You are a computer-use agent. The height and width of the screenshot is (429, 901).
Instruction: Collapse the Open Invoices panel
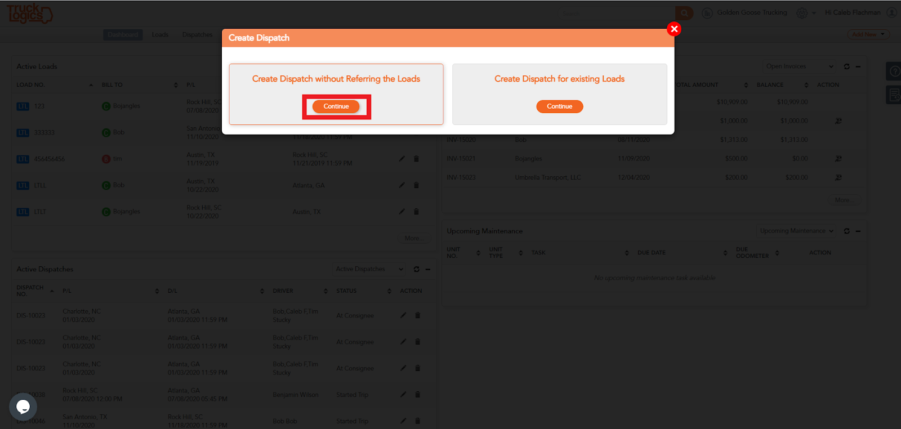858,66
